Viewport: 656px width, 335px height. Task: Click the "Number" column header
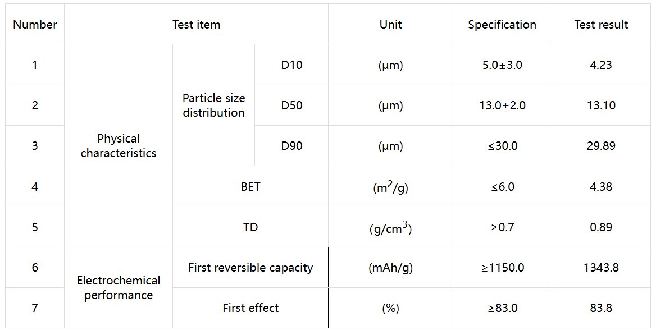[x=35, y=25]
